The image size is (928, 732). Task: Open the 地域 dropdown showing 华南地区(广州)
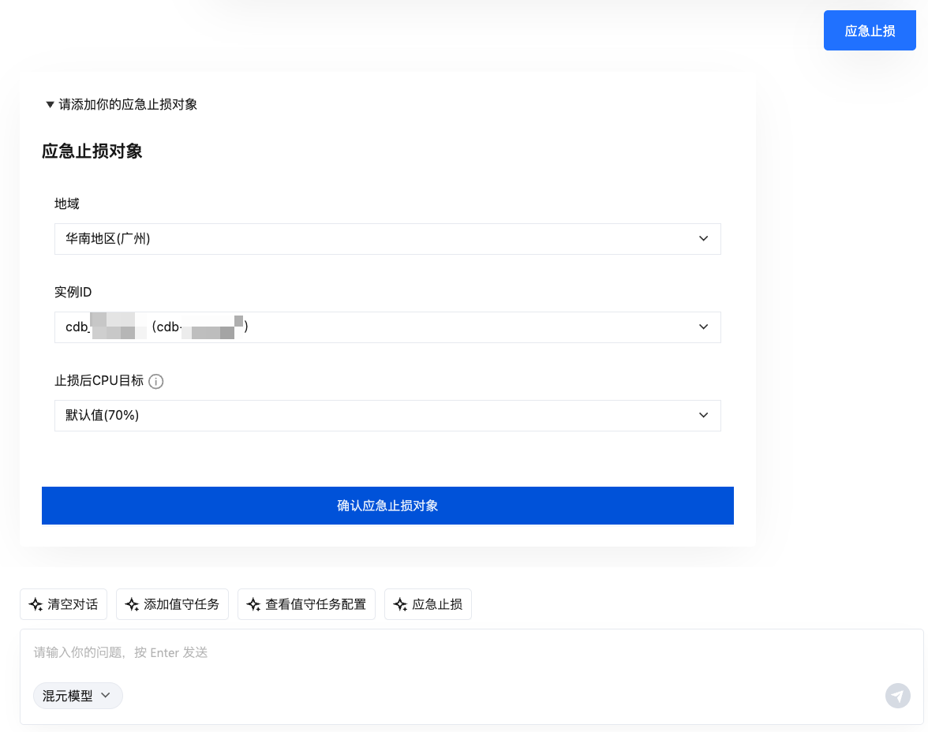tap(387, 239)
